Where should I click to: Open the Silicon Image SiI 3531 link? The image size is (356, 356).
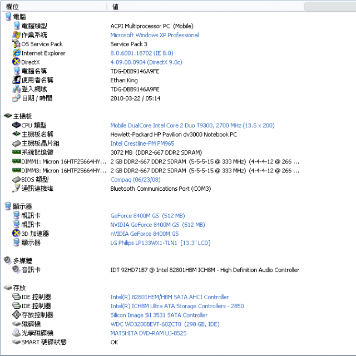pos(159,315)
